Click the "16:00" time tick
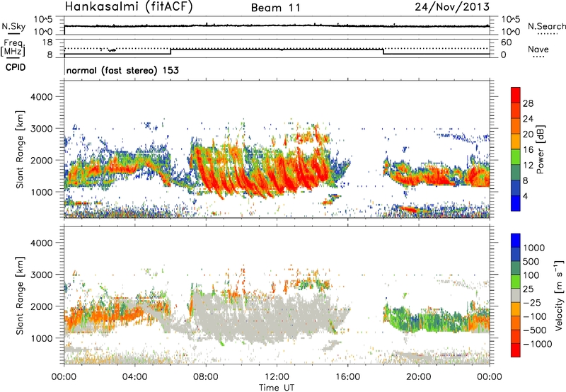The image size is (566, 392). [347, 377]
